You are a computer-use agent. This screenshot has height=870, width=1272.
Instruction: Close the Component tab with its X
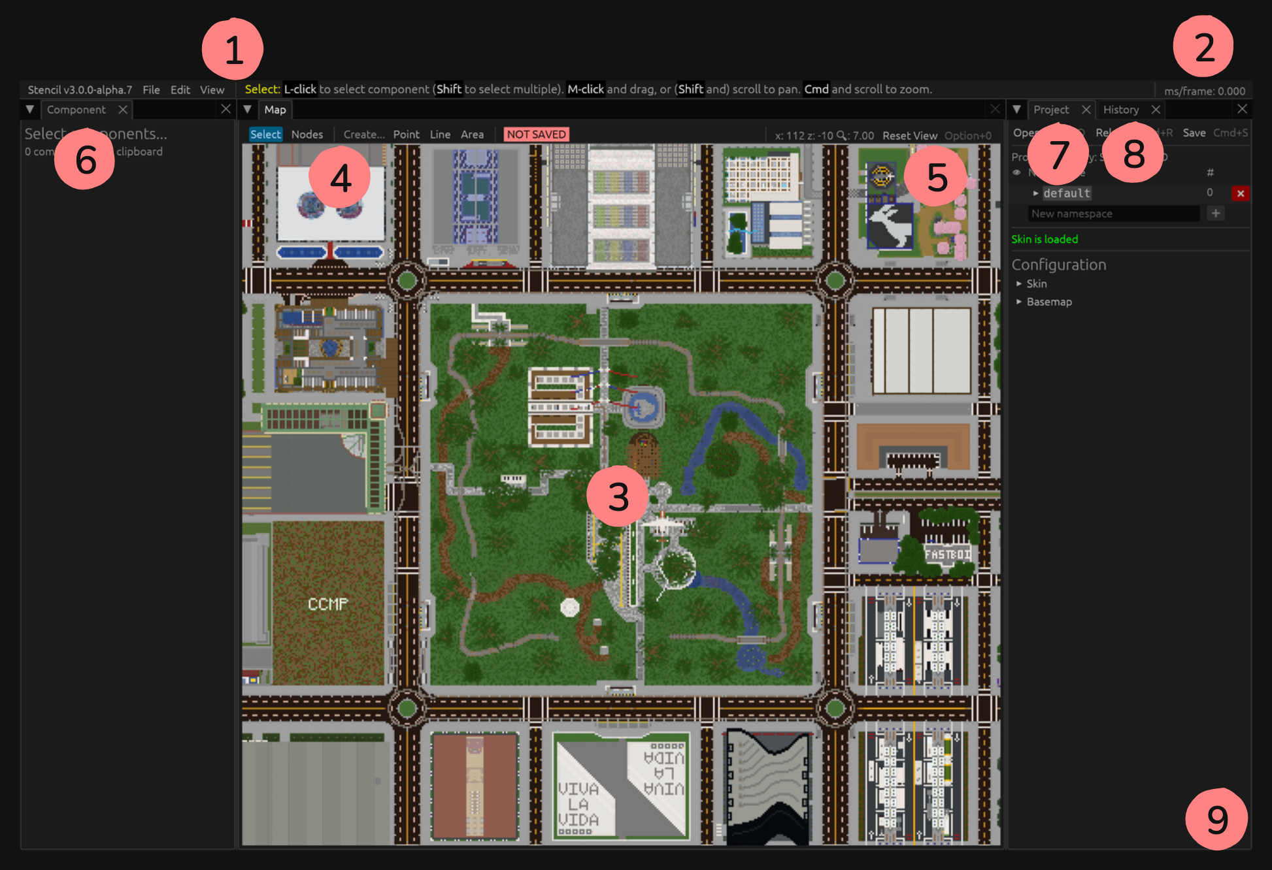pyautogui.click(x=122, y=110)
